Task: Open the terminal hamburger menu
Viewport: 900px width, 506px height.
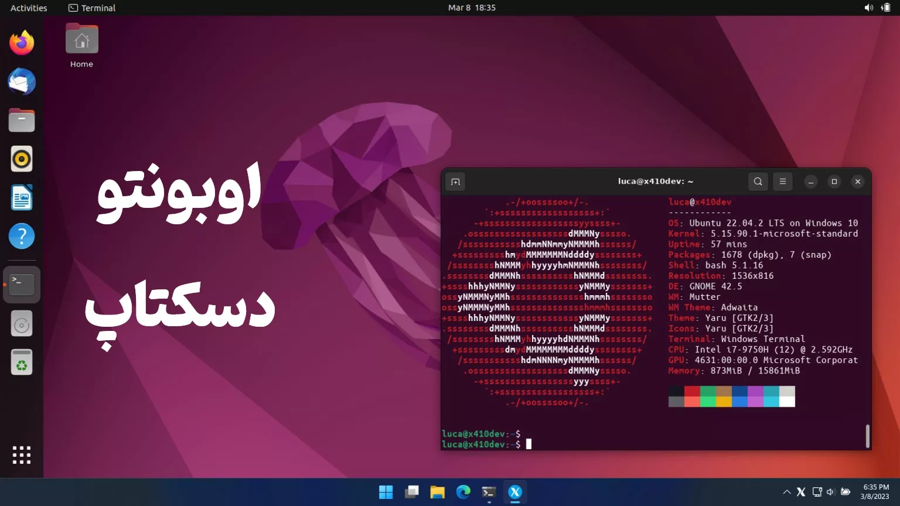Action: point(782,182)
